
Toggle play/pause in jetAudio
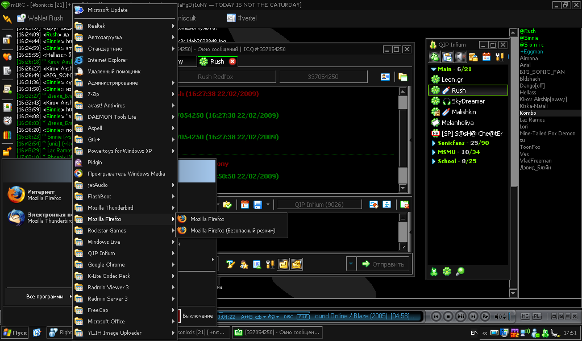(460, 316)
